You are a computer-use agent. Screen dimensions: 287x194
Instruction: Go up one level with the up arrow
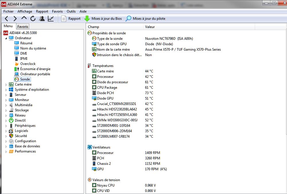point(24,18)
